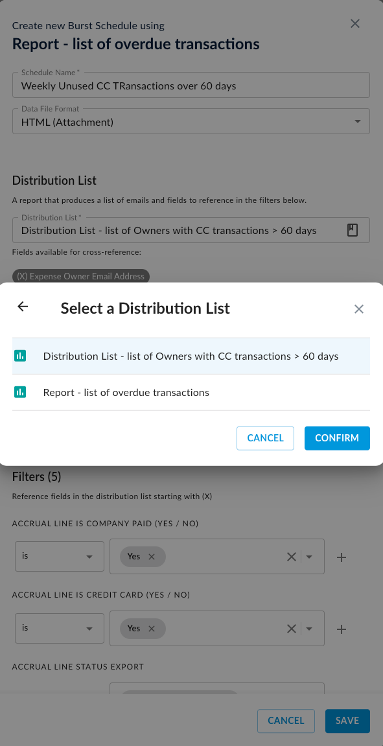Add a filter value to Credit Card filter
This screenshot has height=746, width=383.
(342, 628)
